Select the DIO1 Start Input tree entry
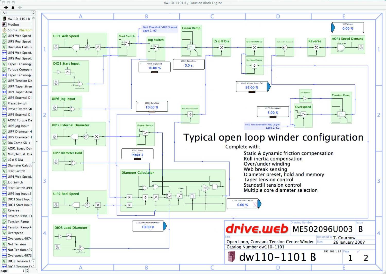The width and height of the screenshot is (386, 274). 18,199
